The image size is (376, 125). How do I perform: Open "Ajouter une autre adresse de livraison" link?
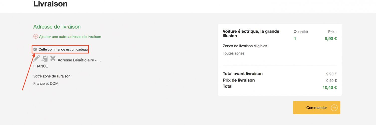[x=70, y=37]
